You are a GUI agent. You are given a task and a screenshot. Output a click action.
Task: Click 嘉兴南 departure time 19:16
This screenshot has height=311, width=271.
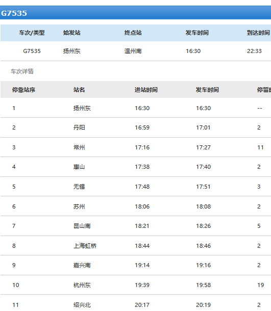tap(203, 265)
